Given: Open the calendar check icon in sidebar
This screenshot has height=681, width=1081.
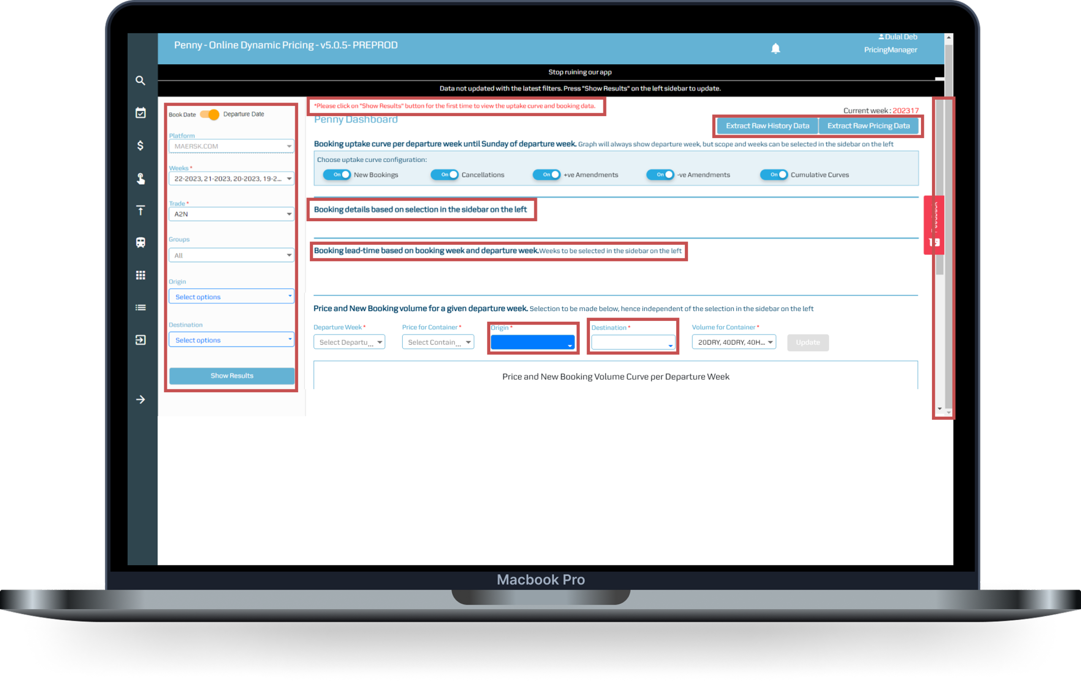Looking at the screenshot, I should [x=141, y=113].
